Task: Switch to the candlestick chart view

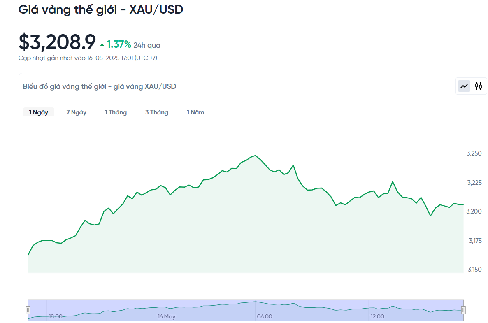Action: coord(478,86)
